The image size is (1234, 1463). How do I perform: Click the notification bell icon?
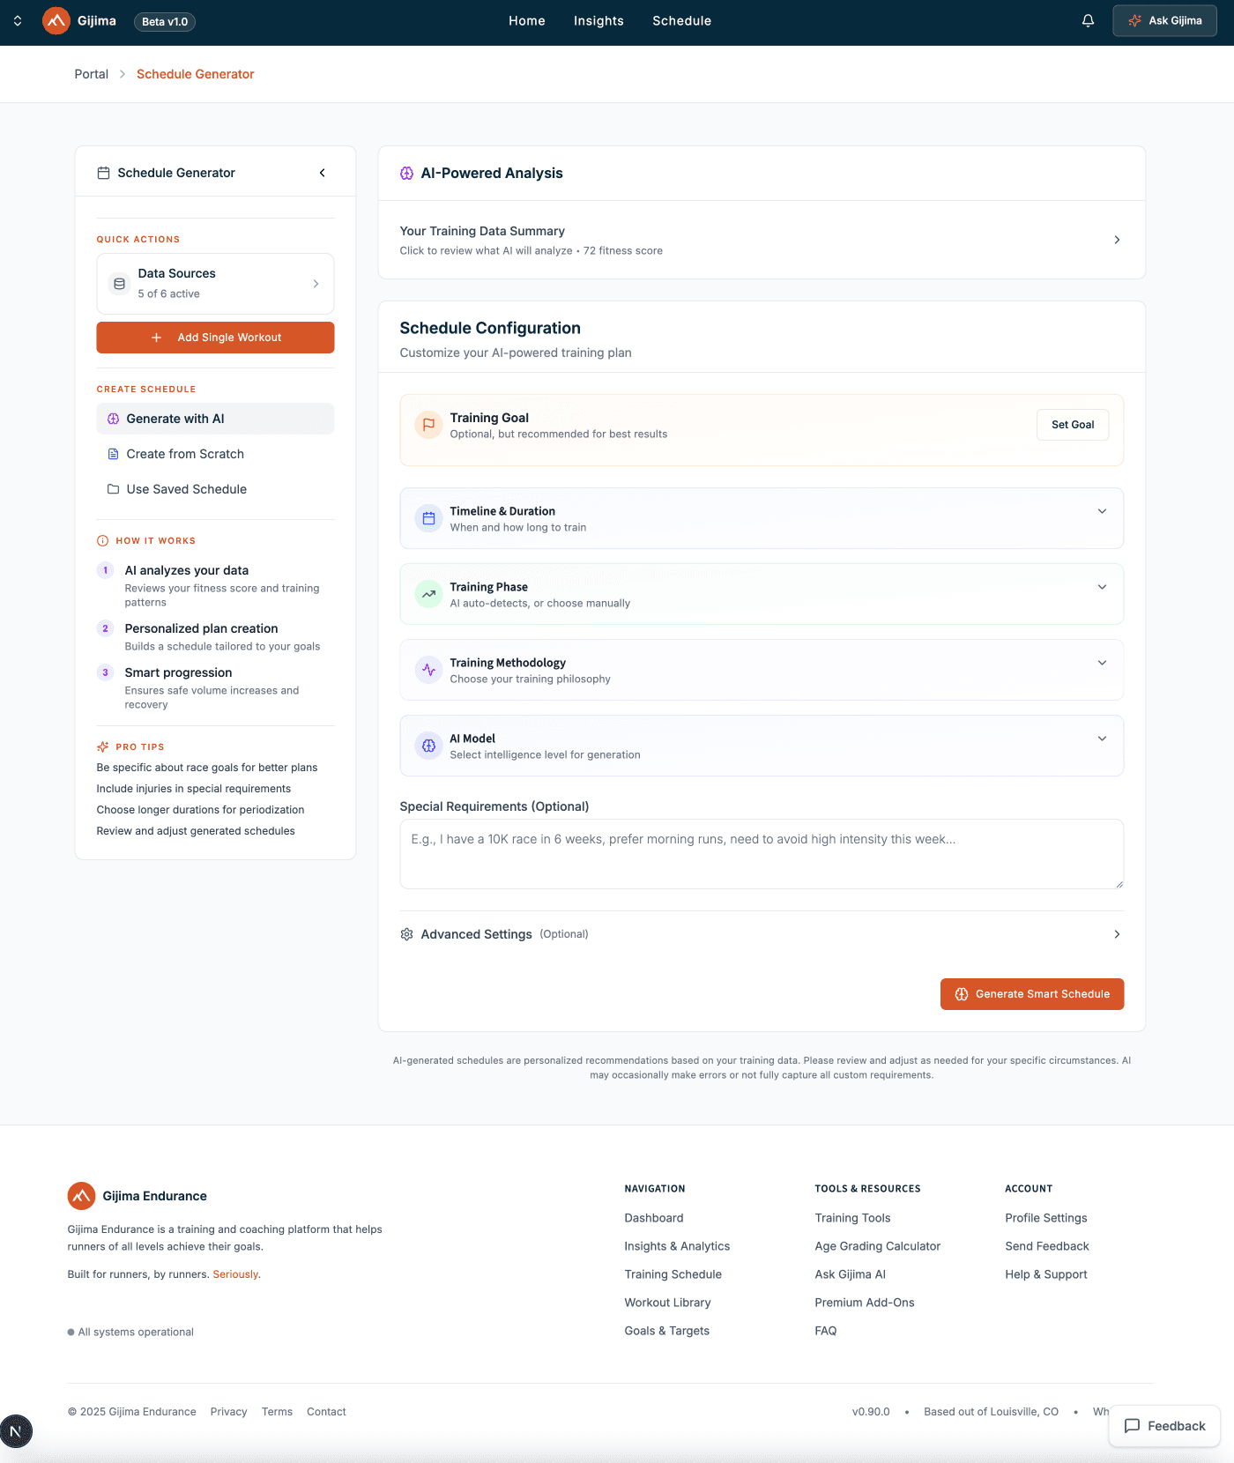[1088, 21]
